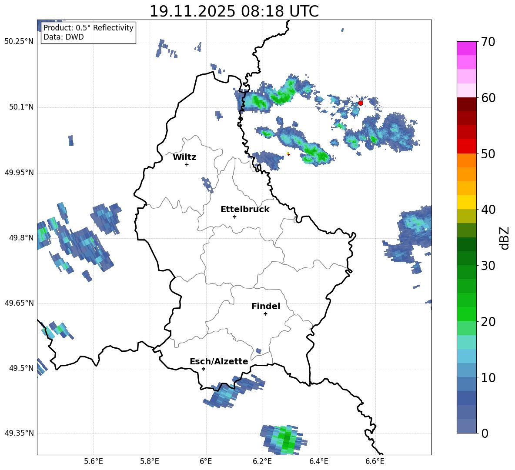Click the 6.4°E longitude label
515x470 pixels.
[x=318, y=461]
